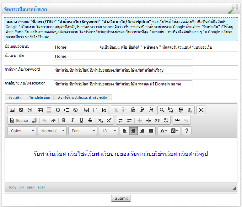Align text to the left
Screen dimensions: 242x207
(x=125, y=131)
